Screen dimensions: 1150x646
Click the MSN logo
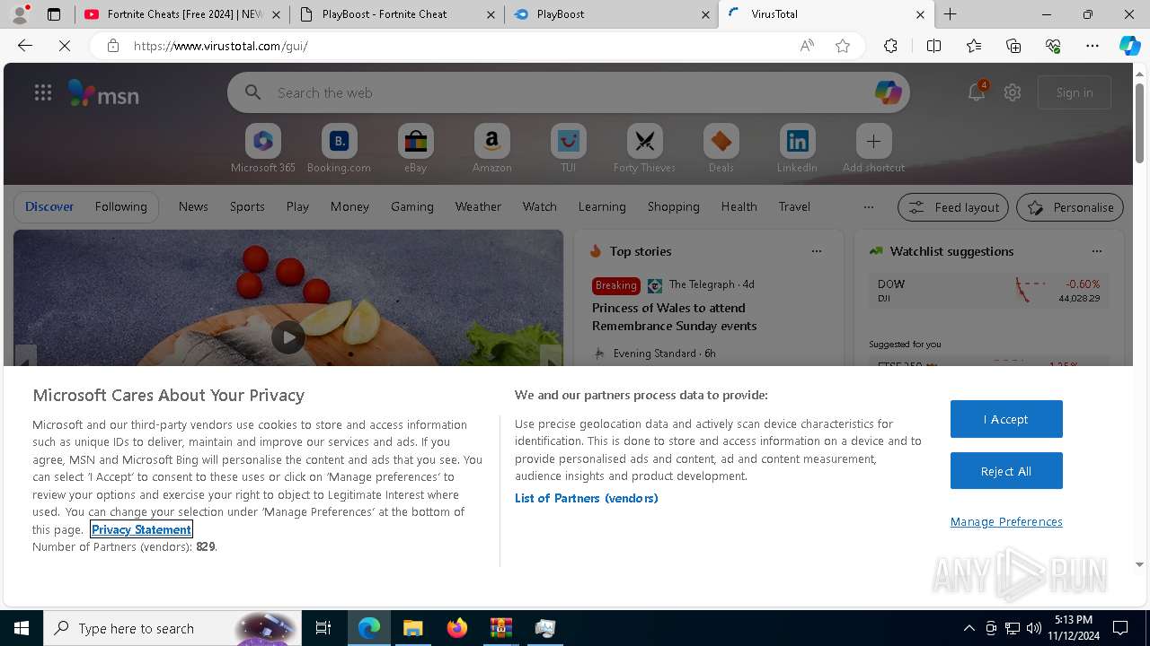[x=104, y=93]
